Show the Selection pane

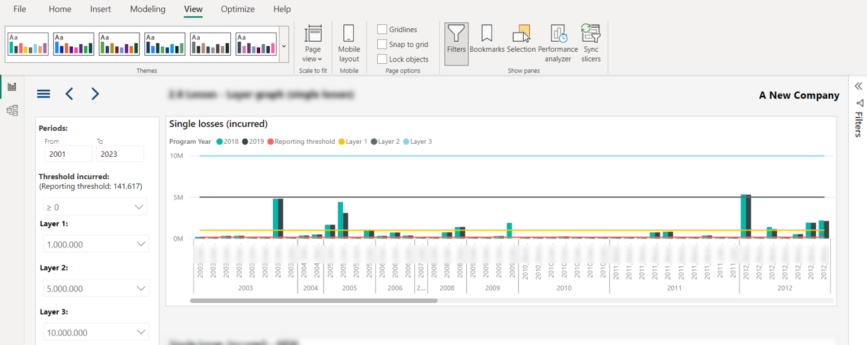click(x=521, y=43)
